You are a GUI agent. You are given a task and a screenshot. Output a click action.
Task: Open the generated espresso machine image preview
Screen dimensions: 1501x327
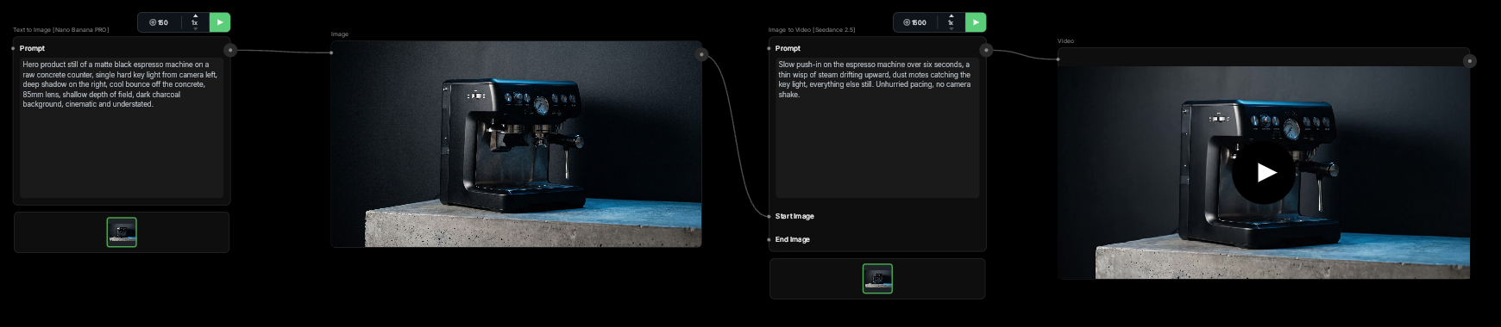pos(516,144)
